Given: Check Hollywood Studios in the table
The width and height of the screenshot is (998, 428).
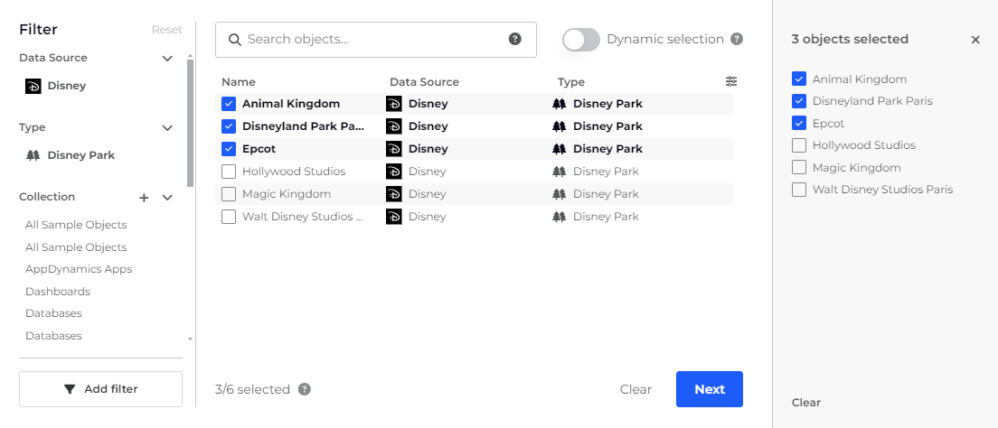Looking at the screenshot, I should click(x=229, y=172).
